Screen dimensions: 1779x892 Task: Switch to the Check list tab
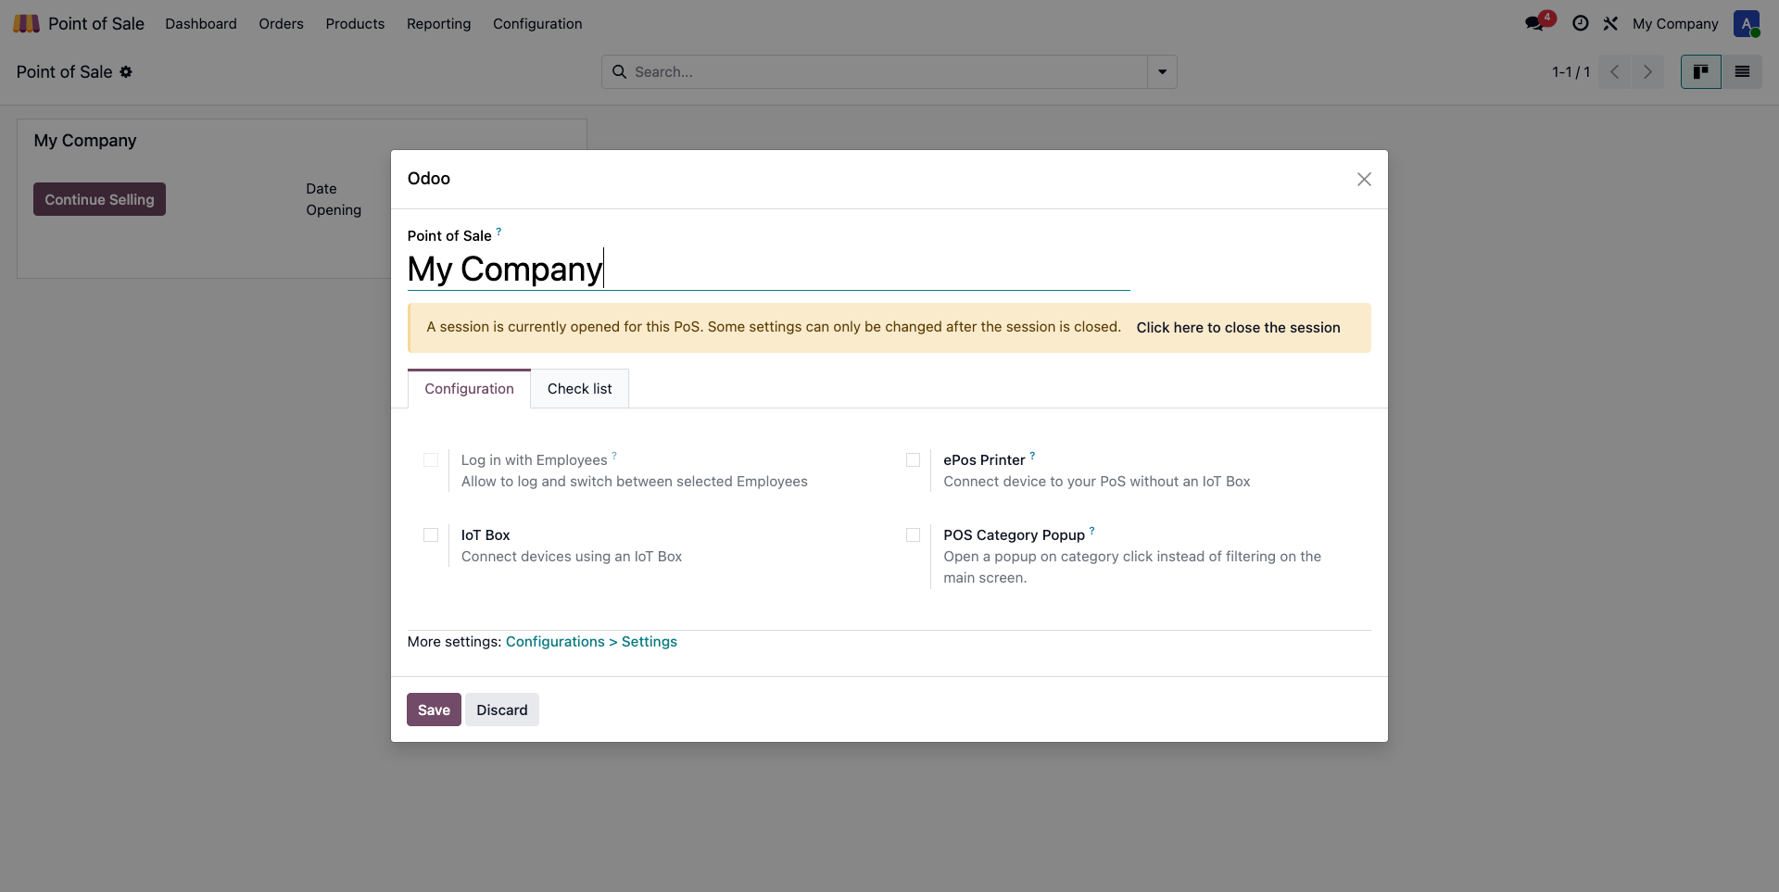579,388
